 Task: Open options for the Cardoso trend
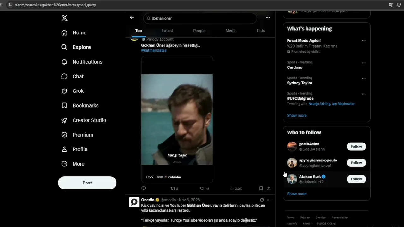pyautogui.click(x=364, y=63)
